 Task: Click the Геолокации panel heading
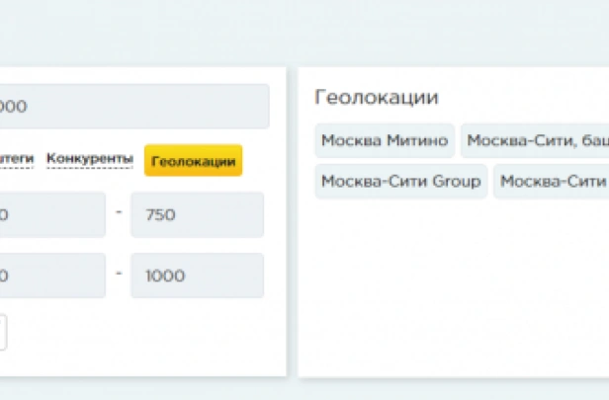coord(377,97)
